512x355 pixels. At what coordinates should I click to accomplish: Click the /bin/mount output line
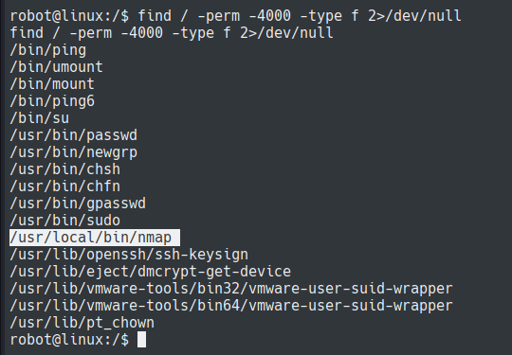pos(52,84)
